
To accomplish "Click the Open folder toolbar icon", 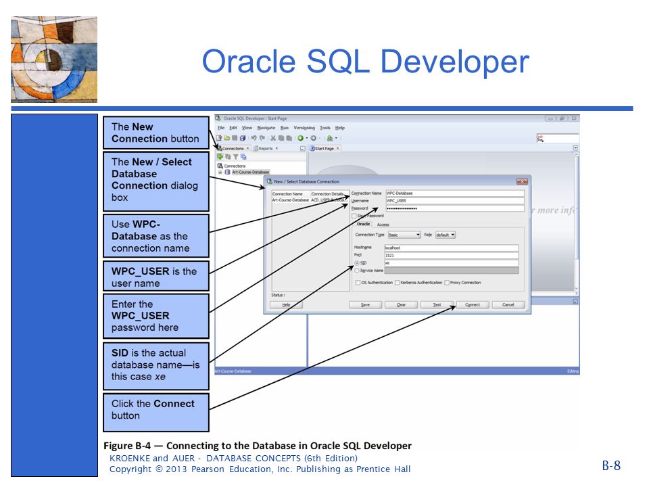I will coord(227,138).
